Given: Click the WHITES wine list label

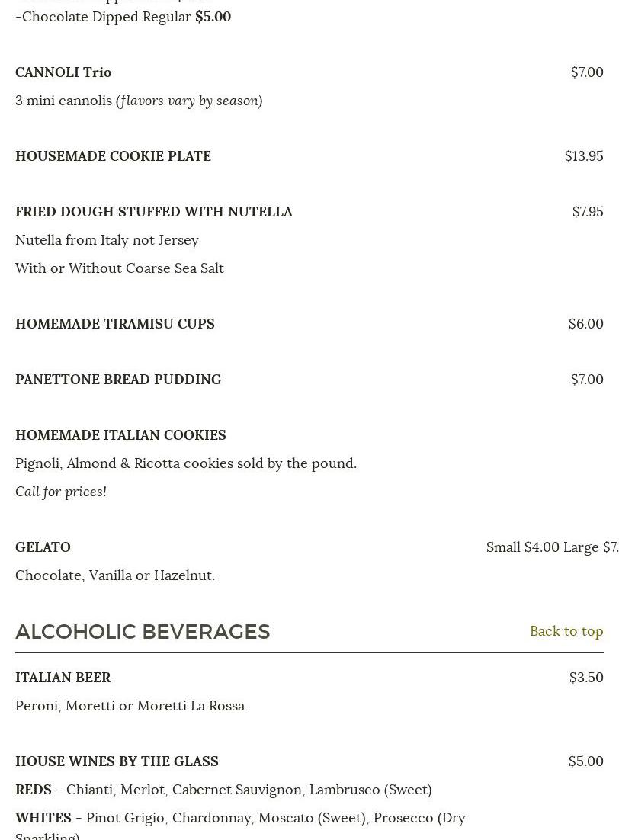Looking at the screenshot, I should (43, 817).
